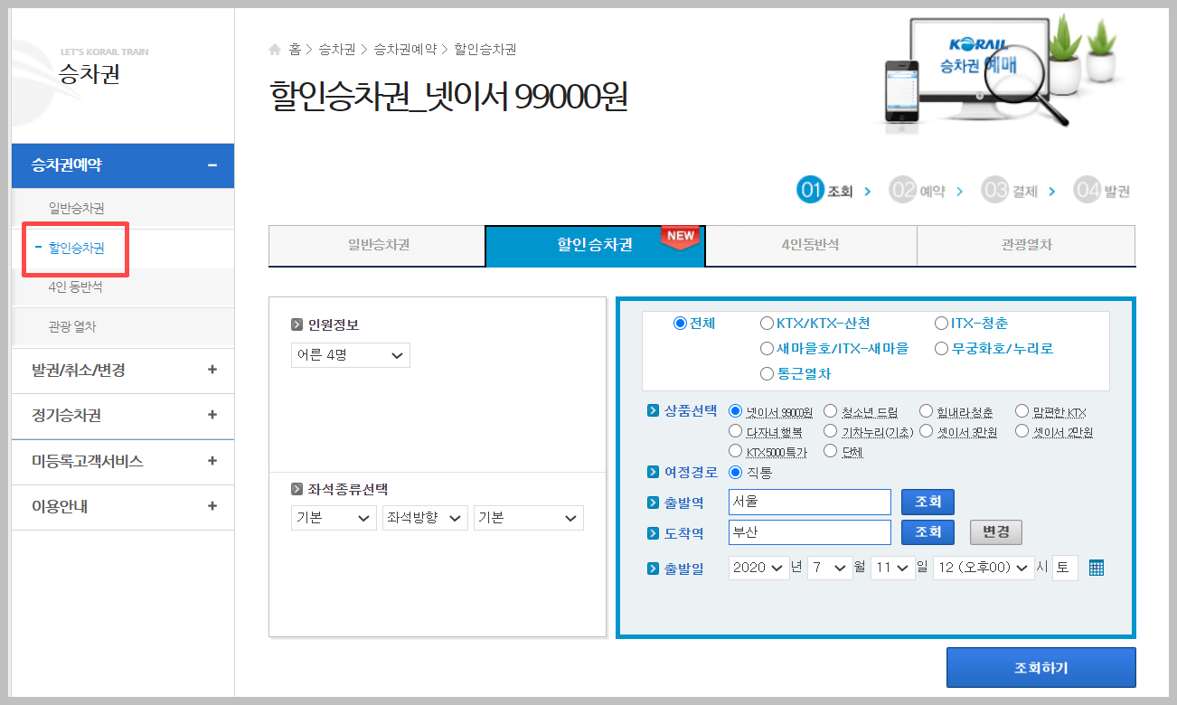The height and width of the screenshot is (705, 1177).
Task: Click the 할인승차권 breadcrumb text
Action: 485,50
